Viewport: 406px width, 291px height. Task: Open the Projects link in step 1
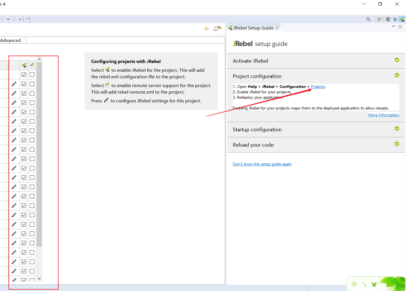coord(318,87)
